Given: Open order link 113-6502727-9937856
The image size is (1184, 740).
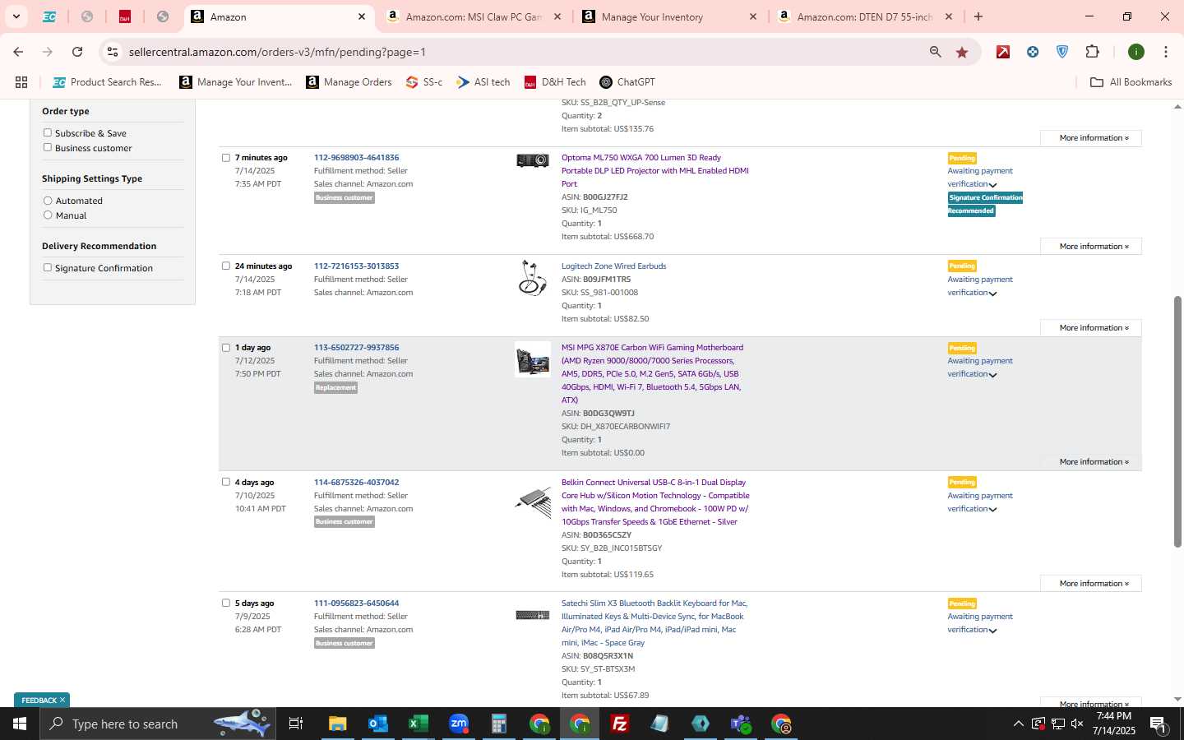Looking at the screenshot, I should click(356, 347).
